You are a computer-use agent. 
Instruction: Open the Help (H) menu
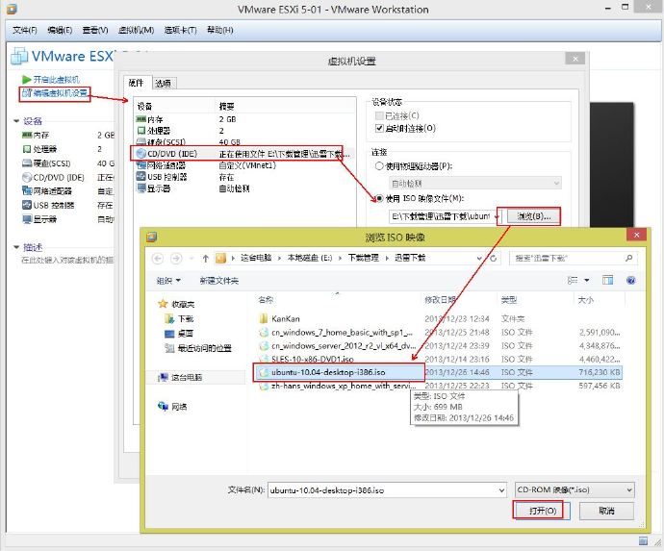pyautogui.click(x=219, y=30)
